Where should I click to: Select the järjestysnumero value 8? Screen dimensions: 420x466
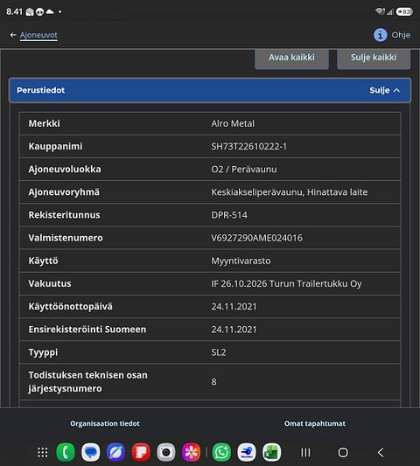[x=213, y=382]
